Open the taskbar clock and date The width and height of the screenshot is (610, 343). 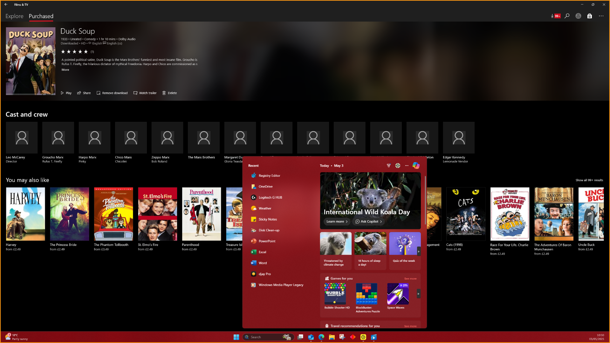596,337
